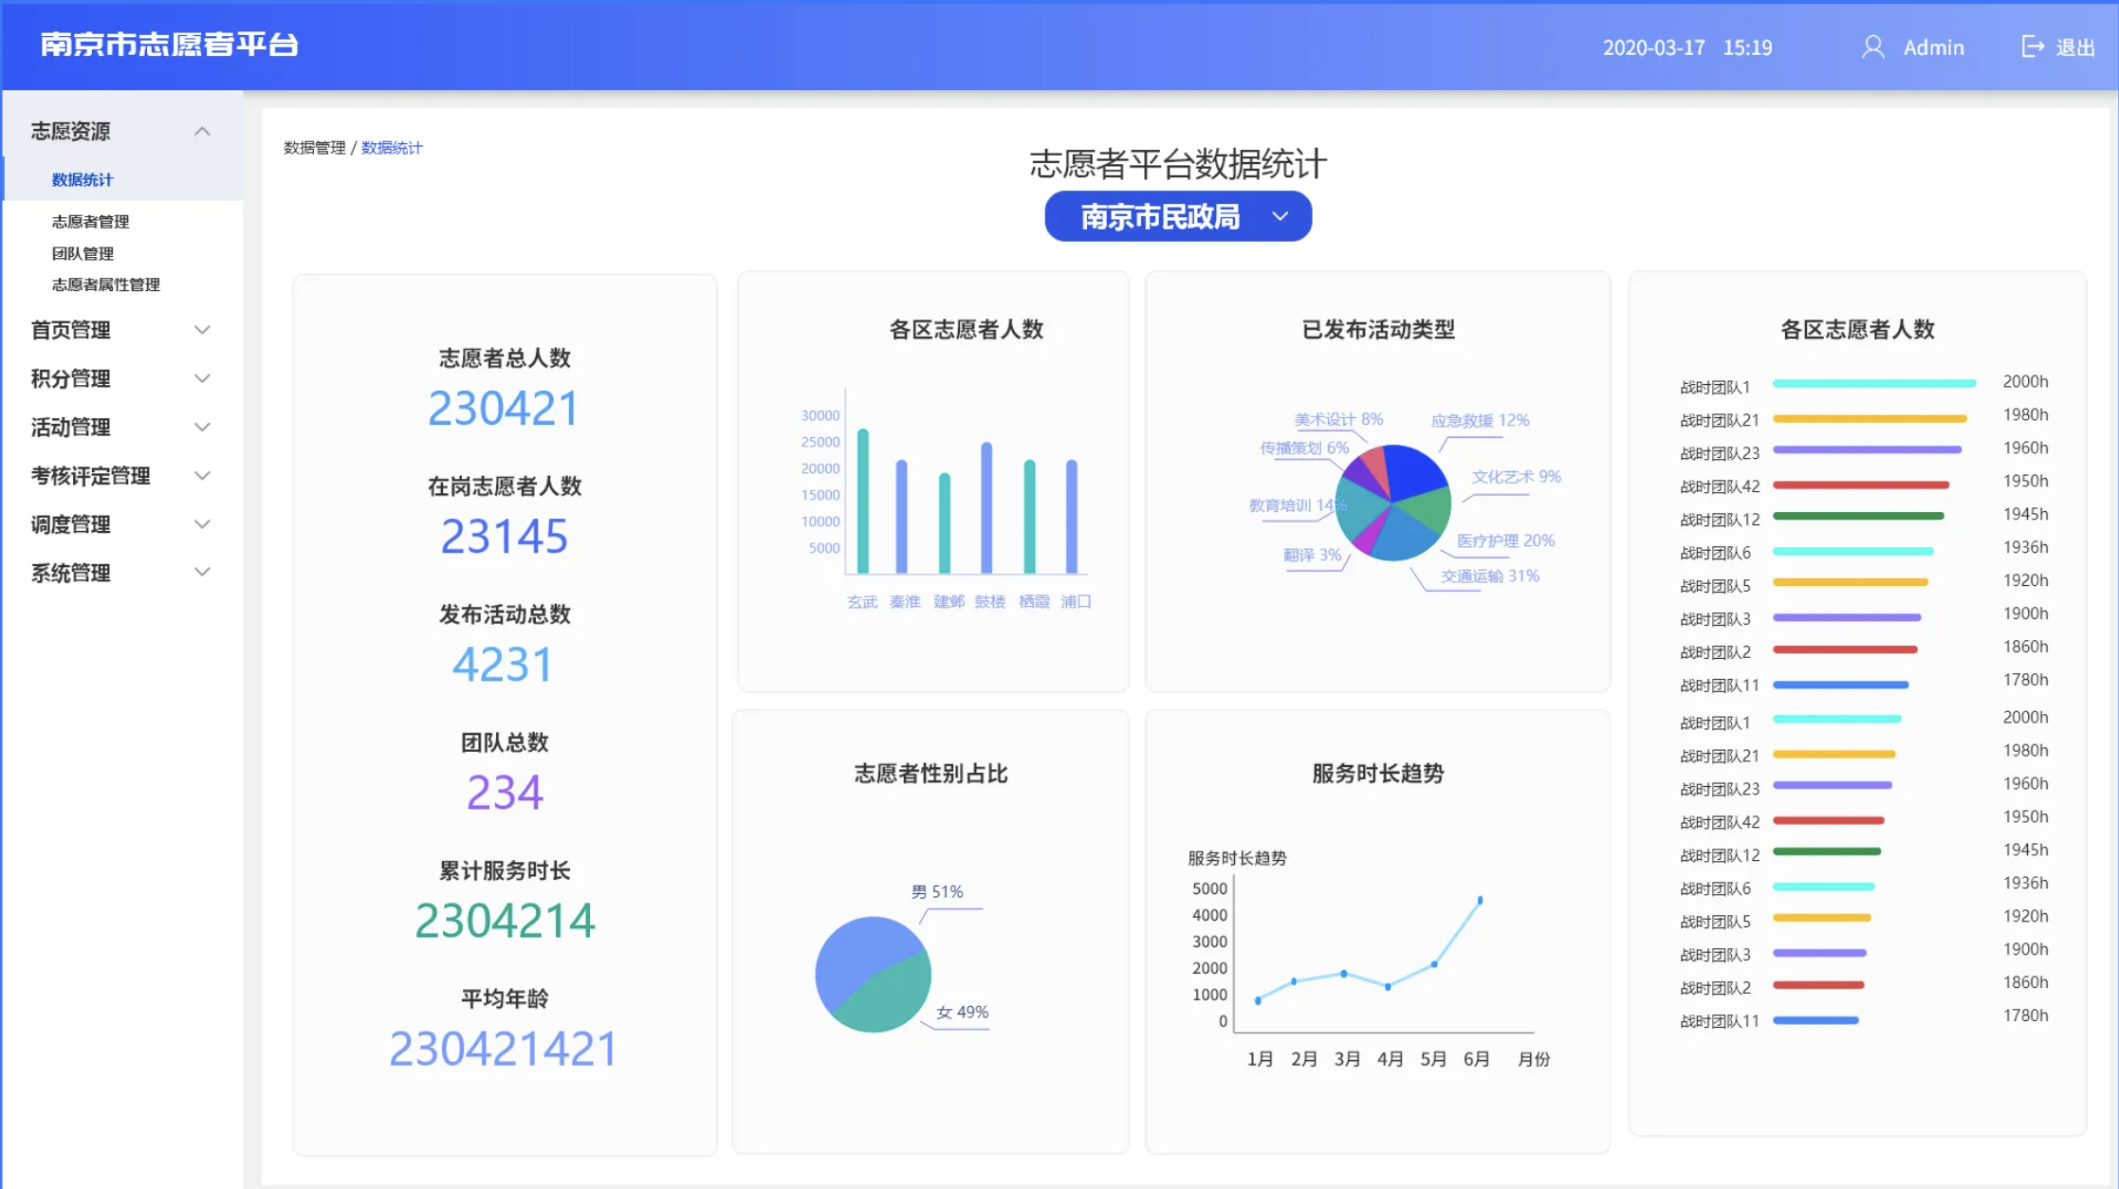The height and width of the screenshot is (1189, 2119).
Task: Expand the 调度管理 sidebar section
Action: tap(202, 523)
